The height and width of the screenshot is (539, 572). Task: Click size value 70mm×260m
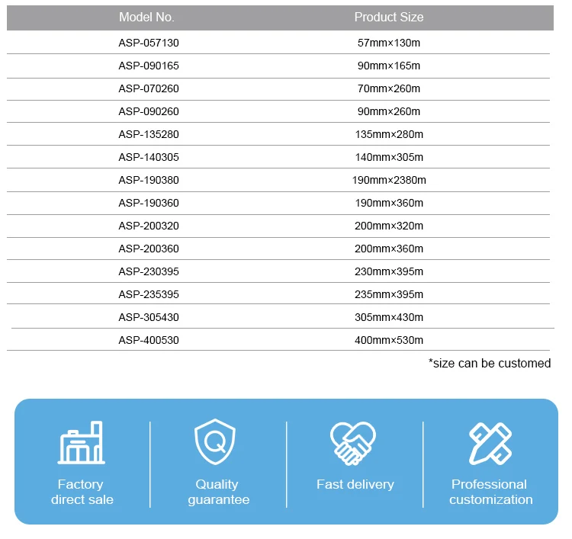[389, 88]
